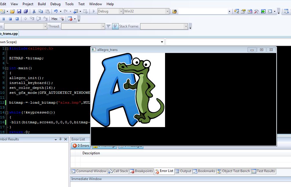The width and height of the screenshot is (291, 187).
Task: Pin the Symbol Results panel
Action: pyautogui.click(x=60, y=139)
